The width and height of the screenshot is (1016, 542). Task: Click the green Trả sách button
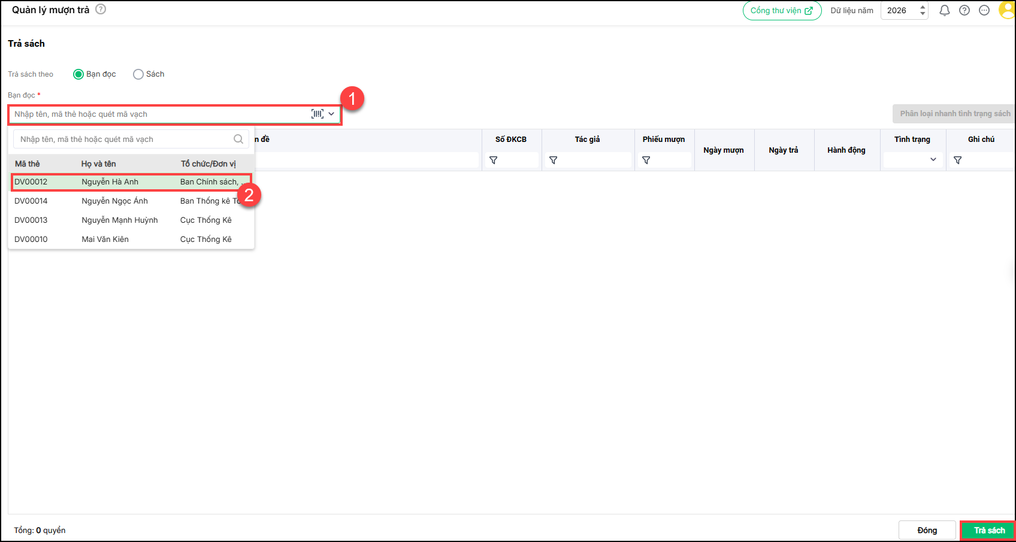[988, 531]
